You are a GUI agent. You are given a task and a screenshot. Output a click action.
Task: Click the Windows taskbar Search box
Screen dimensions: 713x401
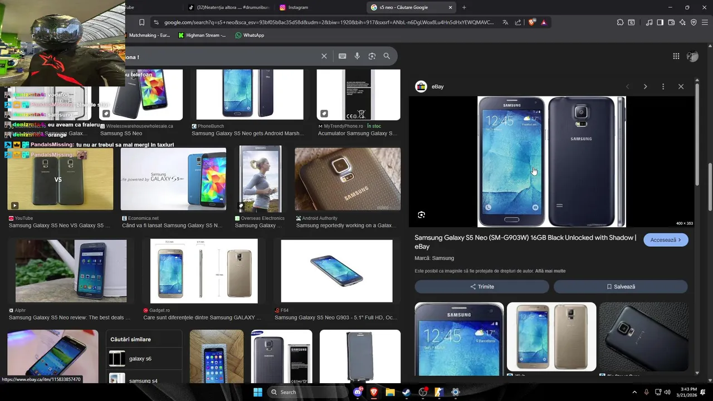[307, 392]
